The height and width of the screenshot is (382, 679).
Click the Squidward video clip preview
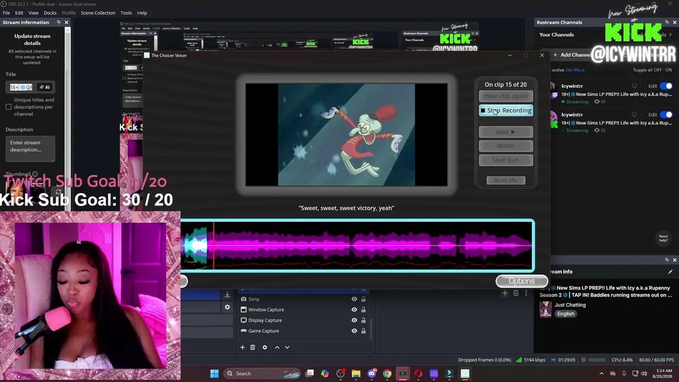click(x=346, y=135)
